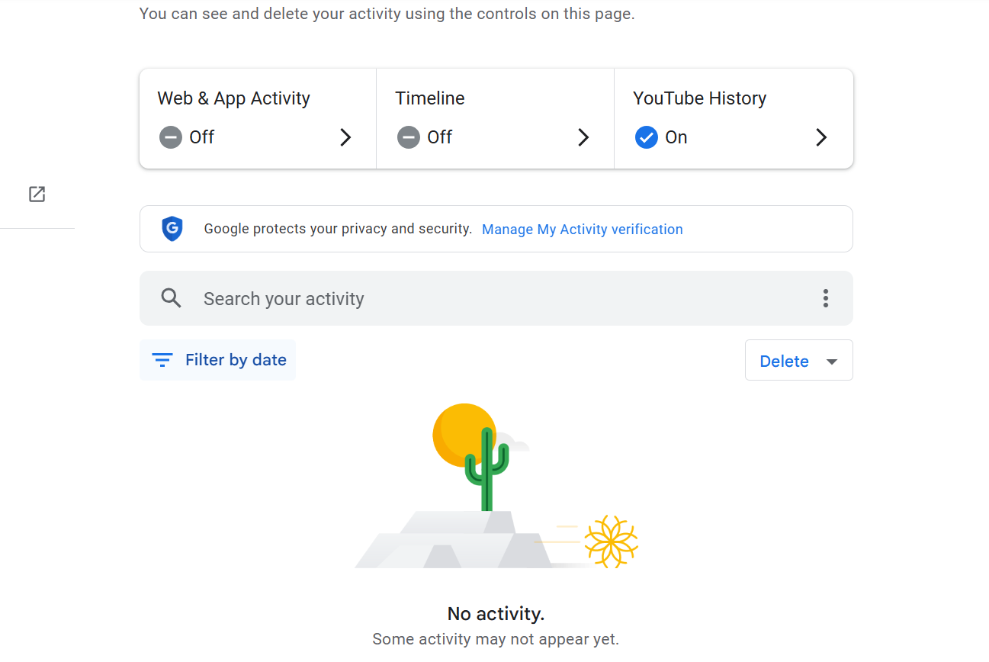Open YouTube History using the right chevron
This screenshot has height=662, width=989.
(x=821, y=137)
